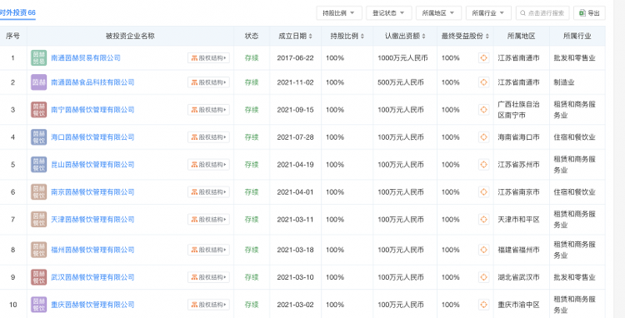Viewport: 625px width, 318px height.
Task: Open 股权结构 for 南通茵赫食品科技有限公司
Action: click(208, 82)
